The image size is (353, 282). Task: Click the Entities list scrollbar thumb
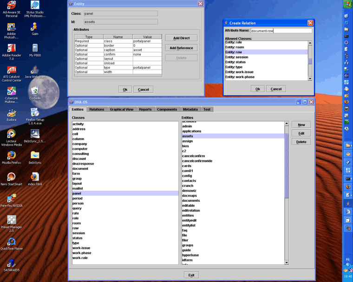[x=287, y=166]
